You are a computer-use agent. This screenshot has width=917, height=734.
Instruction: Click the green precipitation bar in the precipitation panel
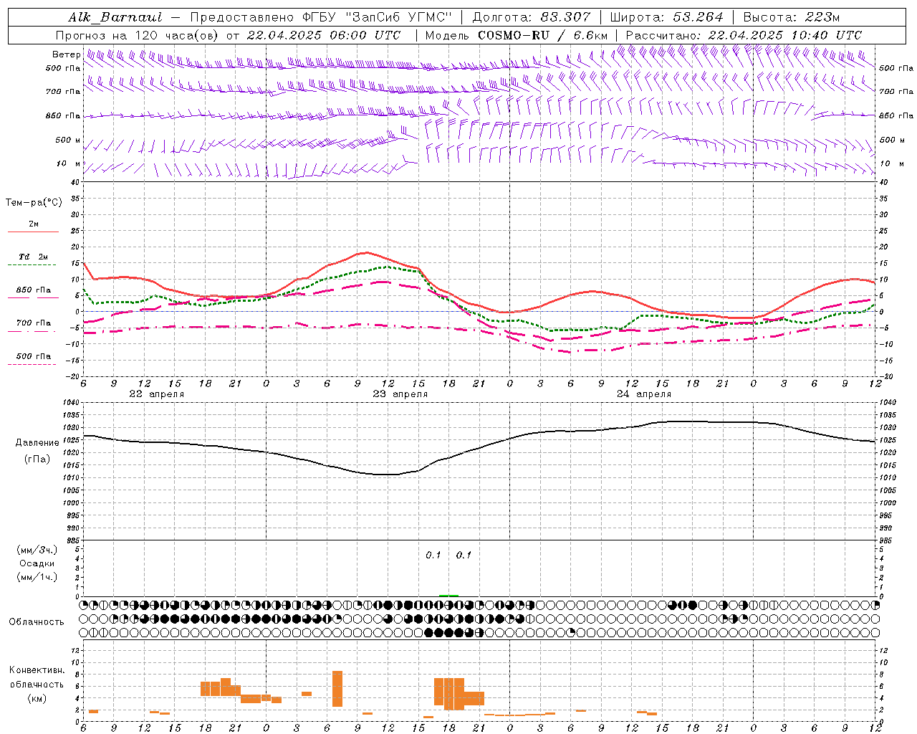pyautogui.click(x=448, y=595)
